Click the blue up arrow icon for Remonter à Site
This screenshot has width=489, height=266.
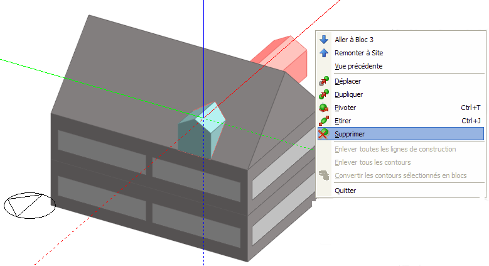324,53
